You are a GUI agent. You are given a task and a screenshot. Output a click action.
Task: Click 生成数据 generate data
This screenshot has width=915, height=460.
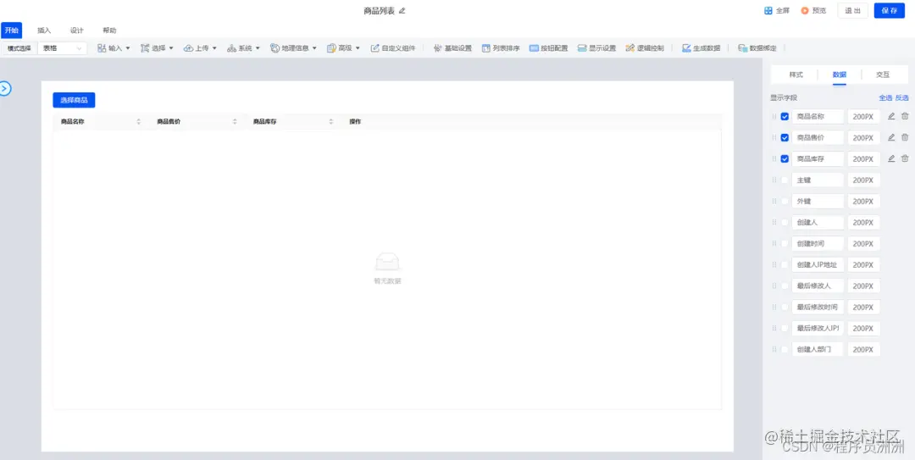pos(701,48)
